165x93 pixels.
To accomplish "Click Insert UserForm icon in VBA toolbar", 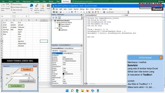I will tap(56, 12).
